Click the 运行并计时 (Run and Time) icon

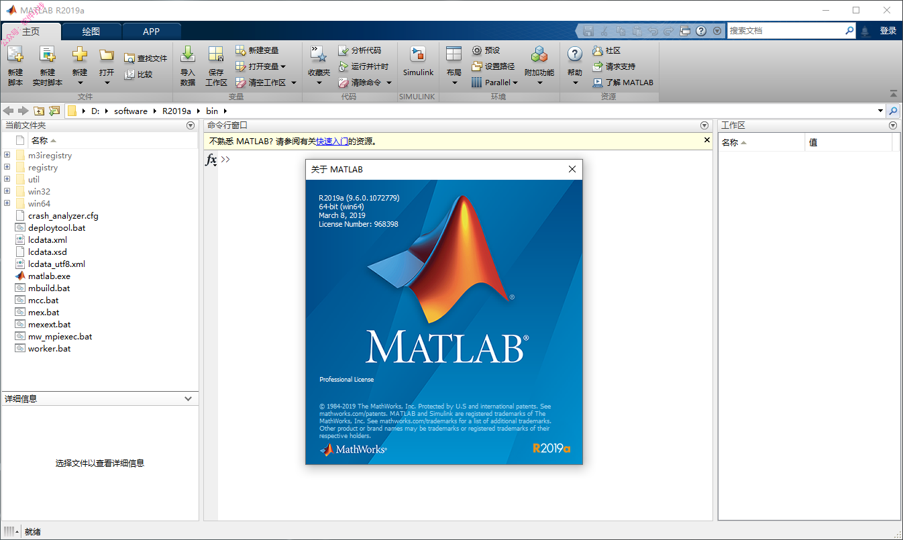pyautogui.click(x=343, y=66)
